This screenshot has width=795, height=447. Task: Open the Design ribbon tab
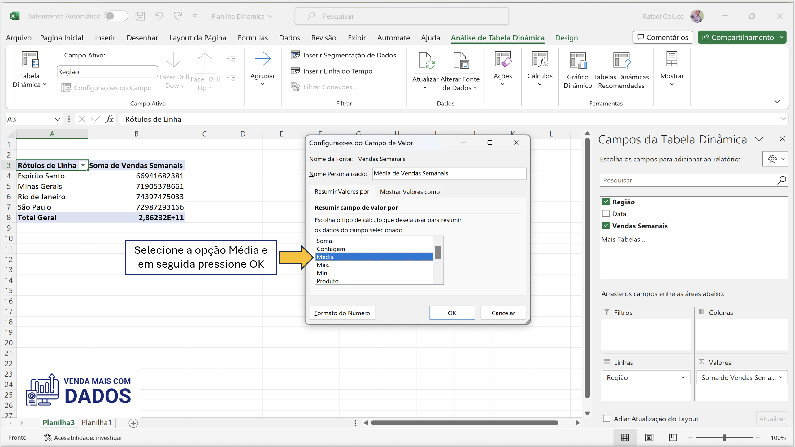click(566, 38)
